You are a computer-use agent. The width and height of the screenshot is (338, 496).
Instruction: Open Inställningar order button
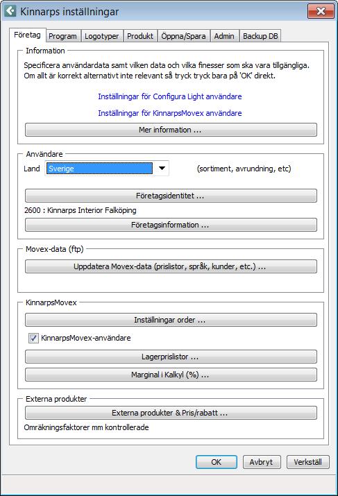coord(171,320)
